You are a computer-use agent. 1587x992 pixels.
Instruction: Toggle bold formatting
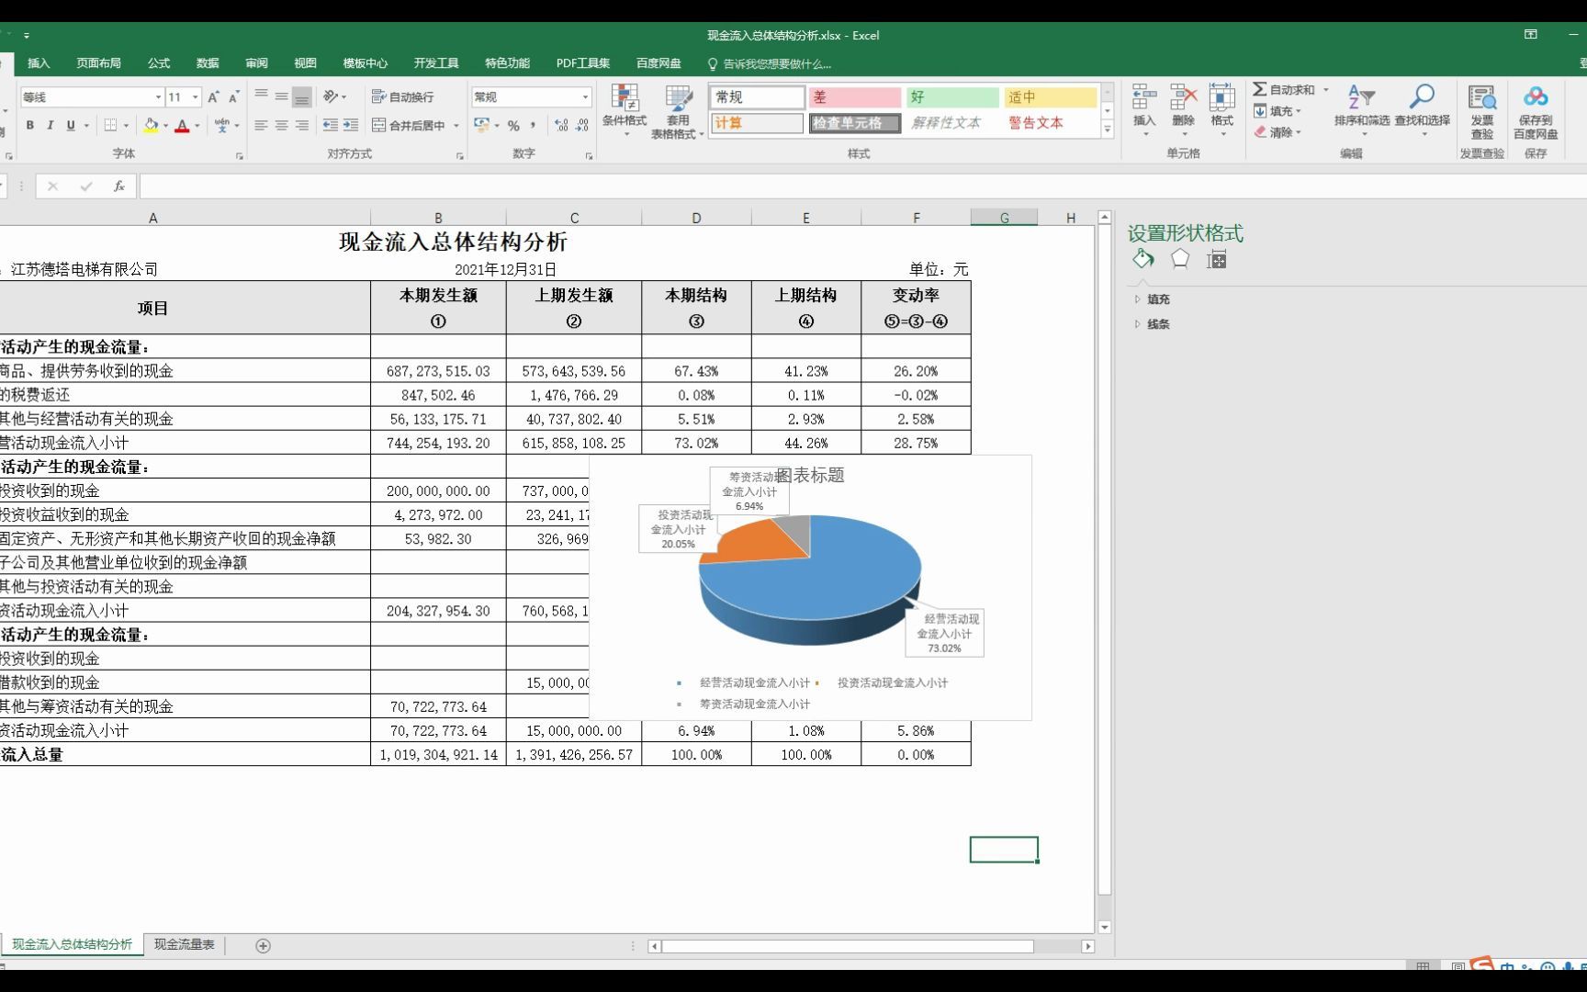pos(30,126)
